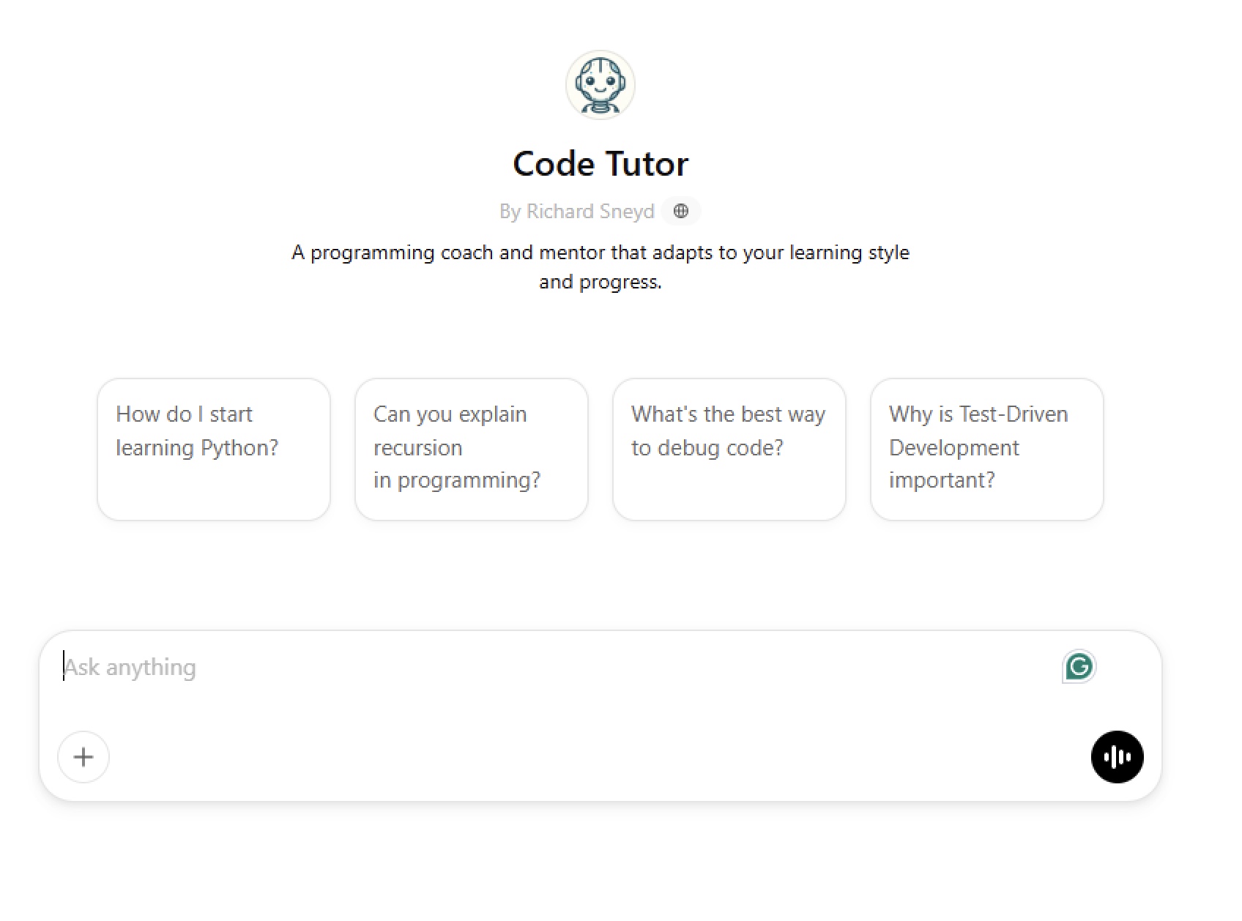Click the word "important?" on the last card
This screenshot has height=921, width=1242.
(942, 480)
